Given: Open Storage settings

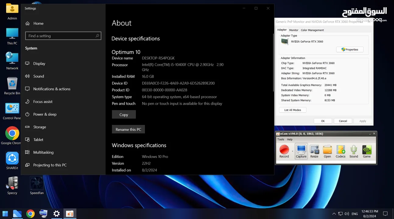Looking at the screenshot, I should [63, 127].
